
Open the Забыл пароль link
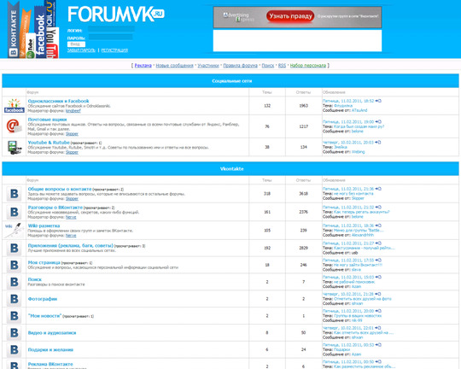[81, 50]
